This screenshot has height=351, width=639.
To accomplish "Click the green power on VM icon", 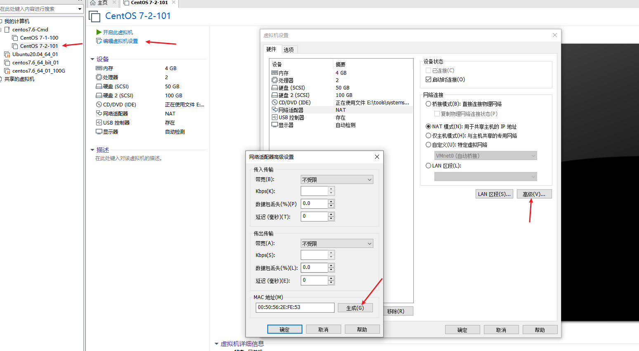I will pyautogui.click(x=99, y=32).
